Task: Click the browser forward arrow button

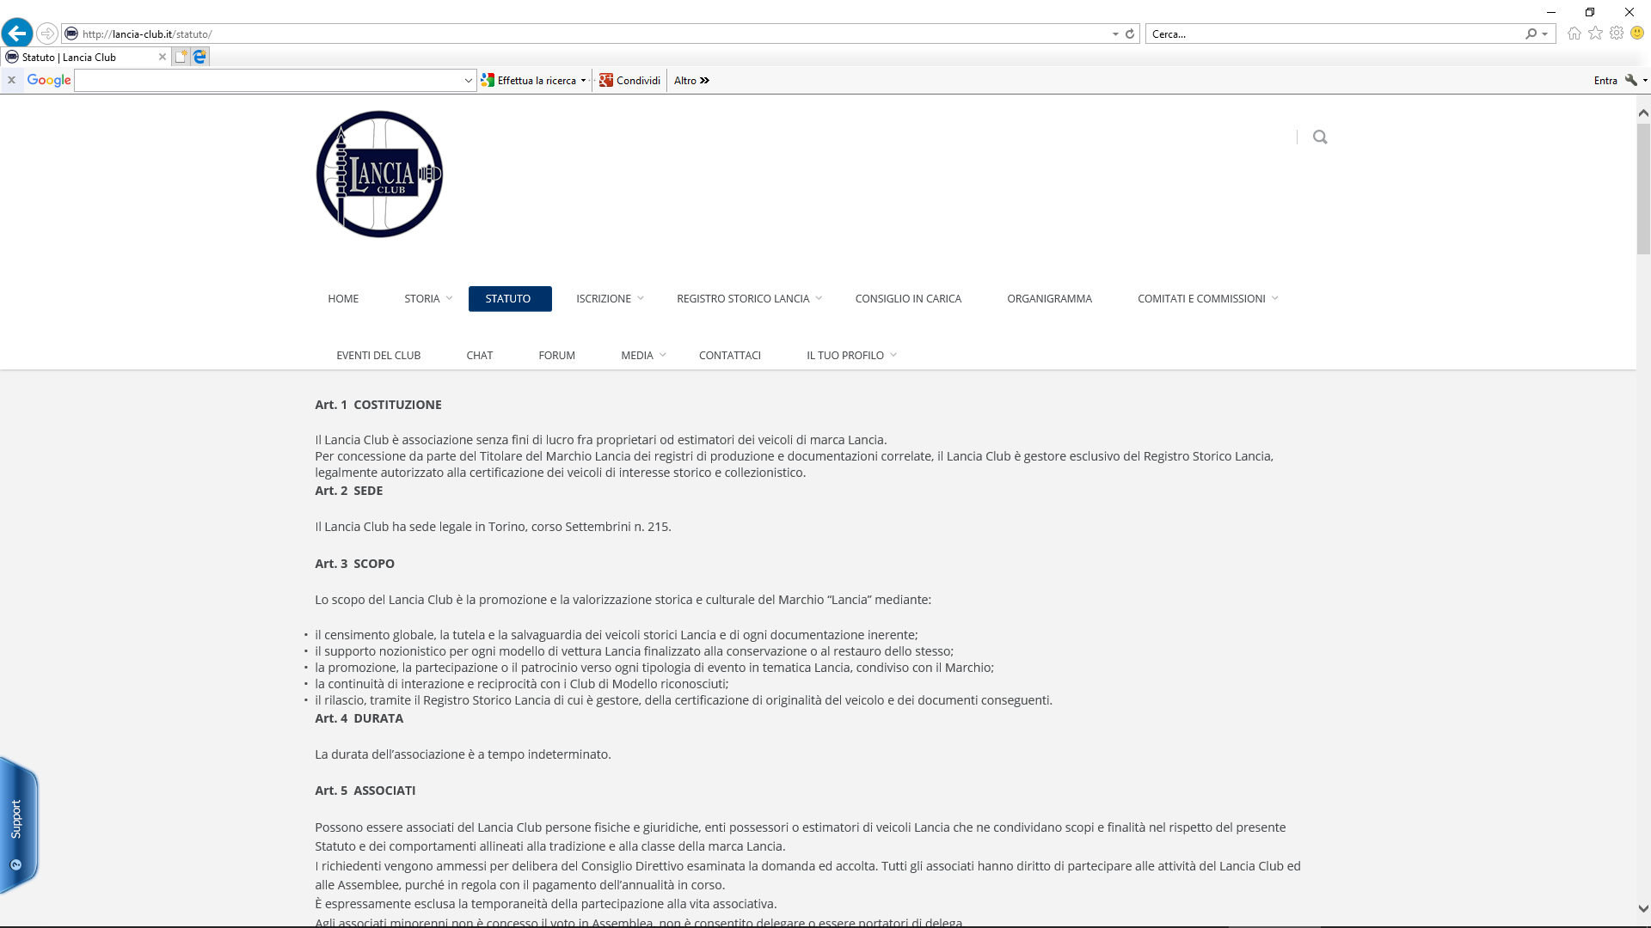Action: click(47, 34)
